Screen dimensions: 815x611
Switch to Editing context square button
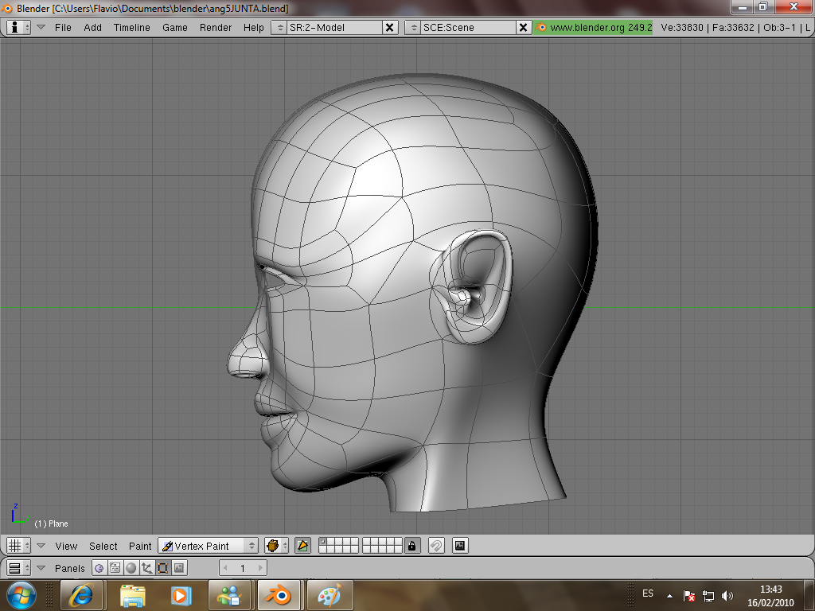tap(162, 568)
